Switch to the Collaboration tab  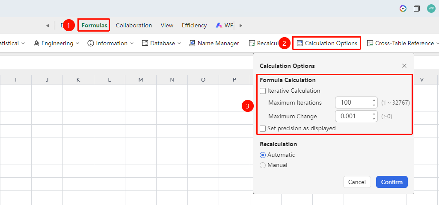pos(134,26)
